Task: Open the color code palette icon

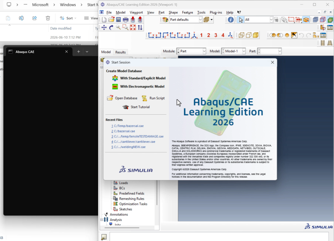Action: tap(165, 20)
